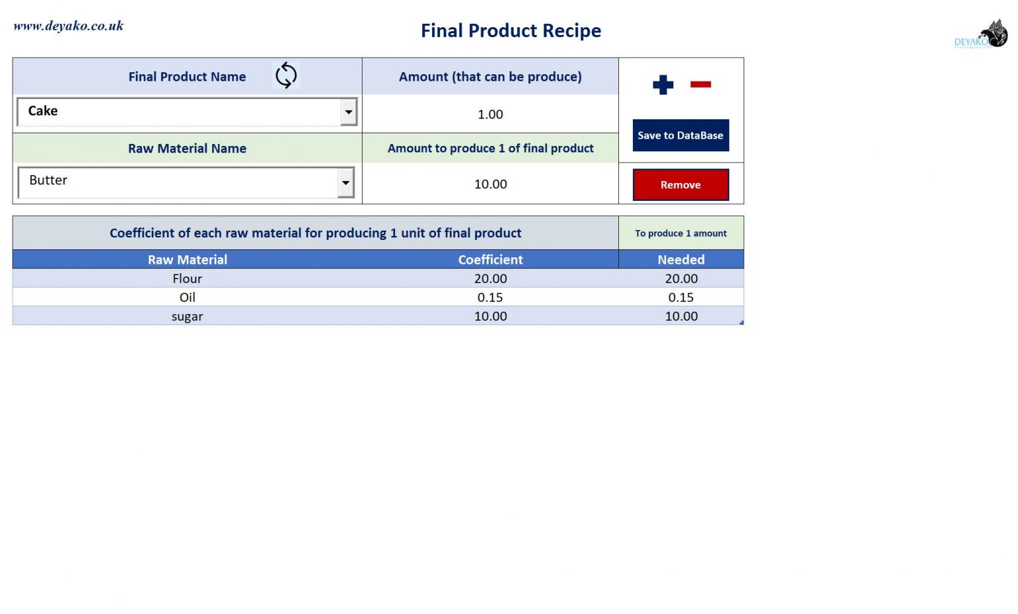Image resolution: width=1018 pixels, height=614 pixels.
Task: Open the www.deyako.co.uk link
Action: pyautogui.click(x=67, y=25)
